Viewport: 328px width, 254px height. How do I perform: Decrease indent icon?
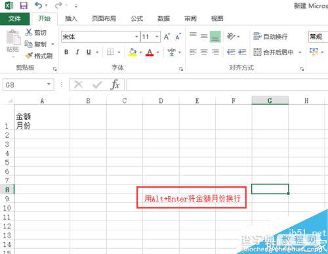click(231, 52)
